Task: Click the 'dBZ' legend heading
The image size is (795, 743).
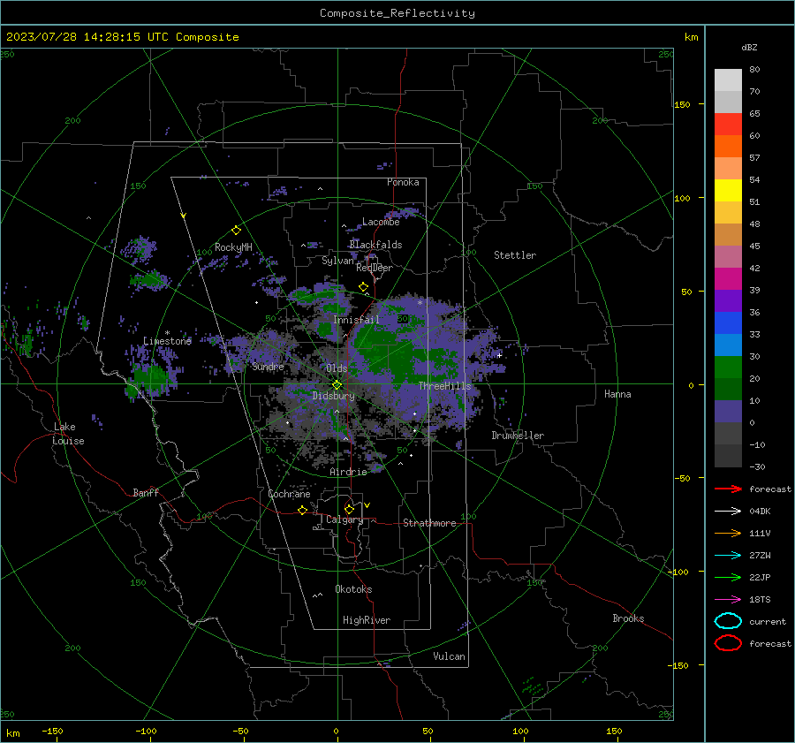Action: pos(749,47)
